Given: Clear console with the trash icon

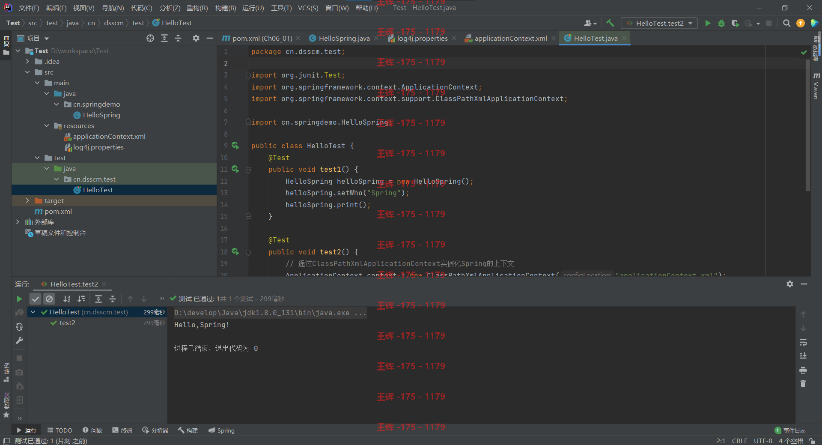Looking at the screenshot, I should (x=803, y=384).
